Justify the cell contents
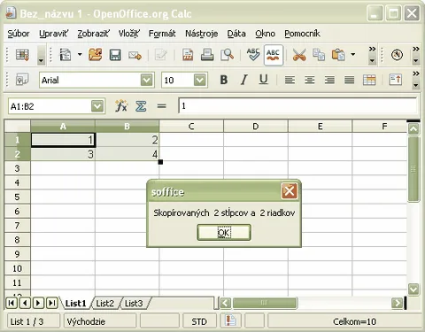 point(349,80)
